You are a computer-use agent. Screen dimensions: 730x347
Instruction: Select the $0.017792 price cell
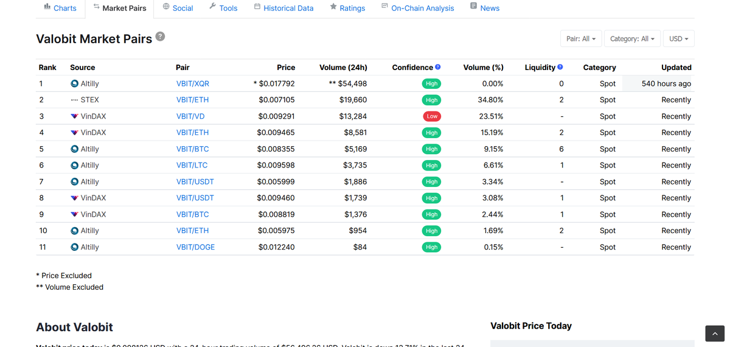pos(274,83)
